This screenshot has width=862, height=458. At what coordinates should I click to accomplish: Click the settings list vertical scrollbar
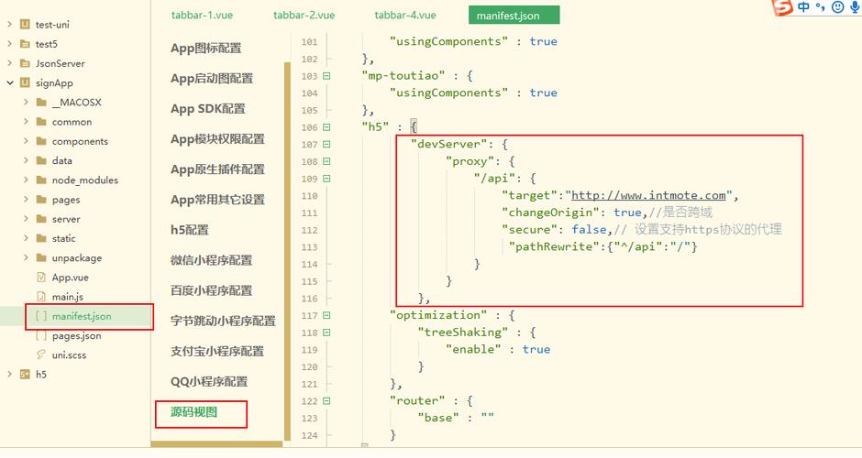(287, 251)
